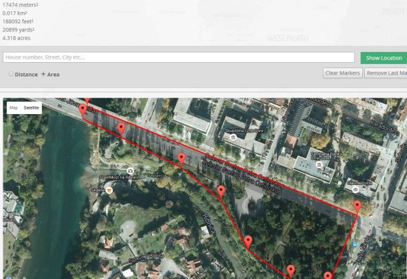Switch to Satellite view

pos(31,107)
